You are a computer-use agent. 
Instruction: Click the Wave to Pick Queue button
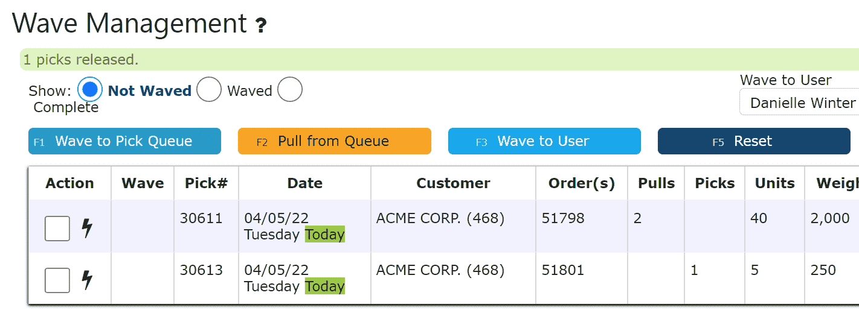click(x=124, y=141)
